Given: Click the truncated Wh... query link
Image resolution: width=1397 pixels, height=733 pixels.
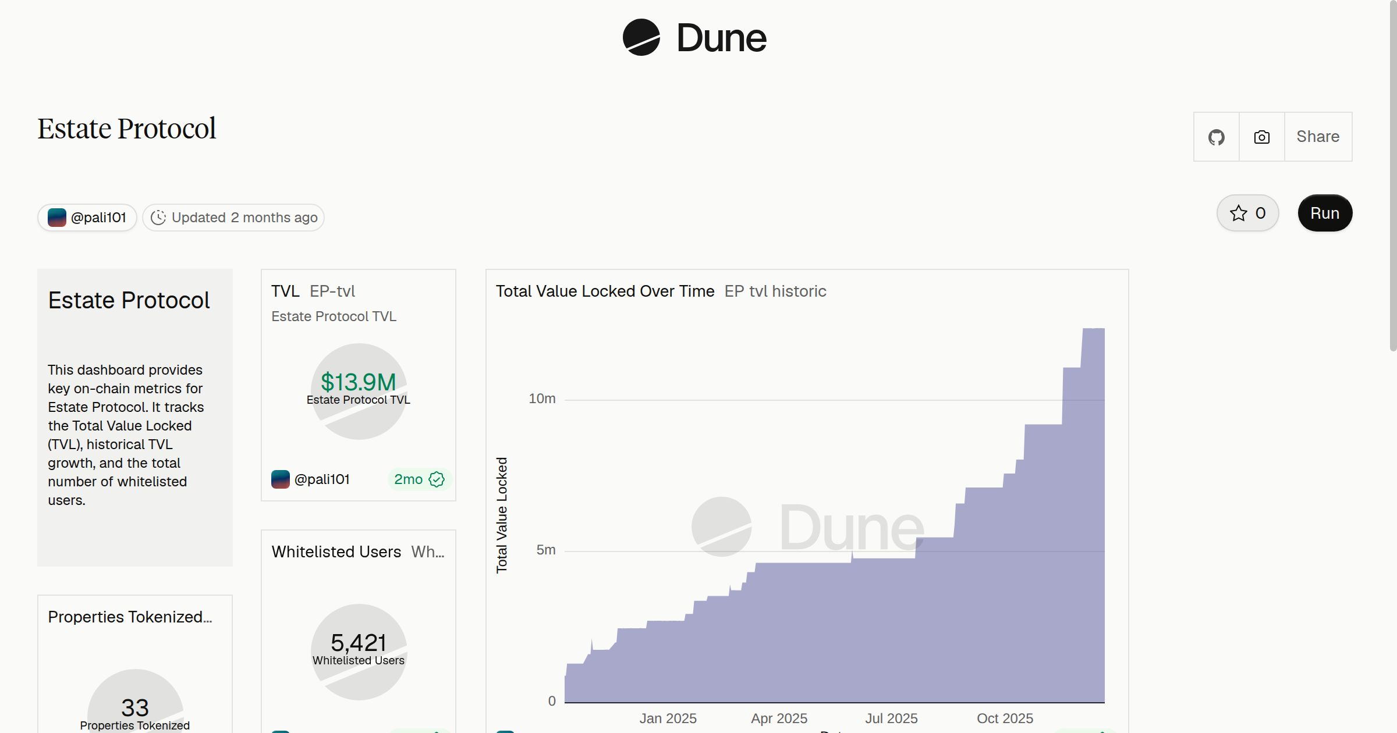Looking at the screenshot, I should (x=428, y=551).
